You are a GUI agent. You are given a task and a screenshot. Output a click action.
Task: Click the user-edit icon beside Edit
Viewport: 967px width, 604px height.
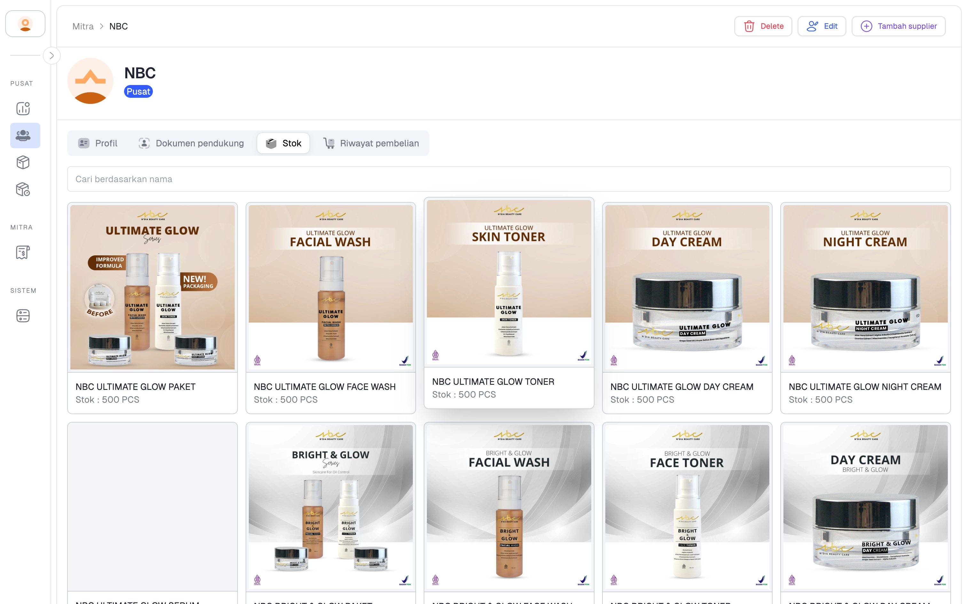(812, 26)
